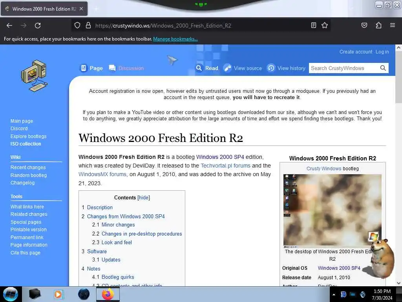Open Cite this page link

(26, 253)
